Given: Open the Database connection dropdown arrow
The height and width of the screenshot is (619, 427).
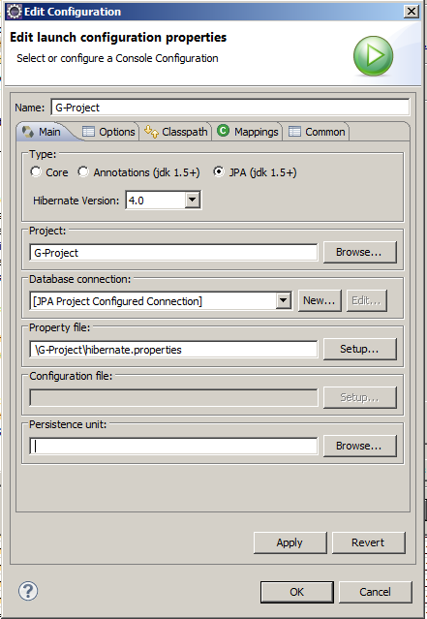Looking at the screenshot, I should tap(283, 301).
